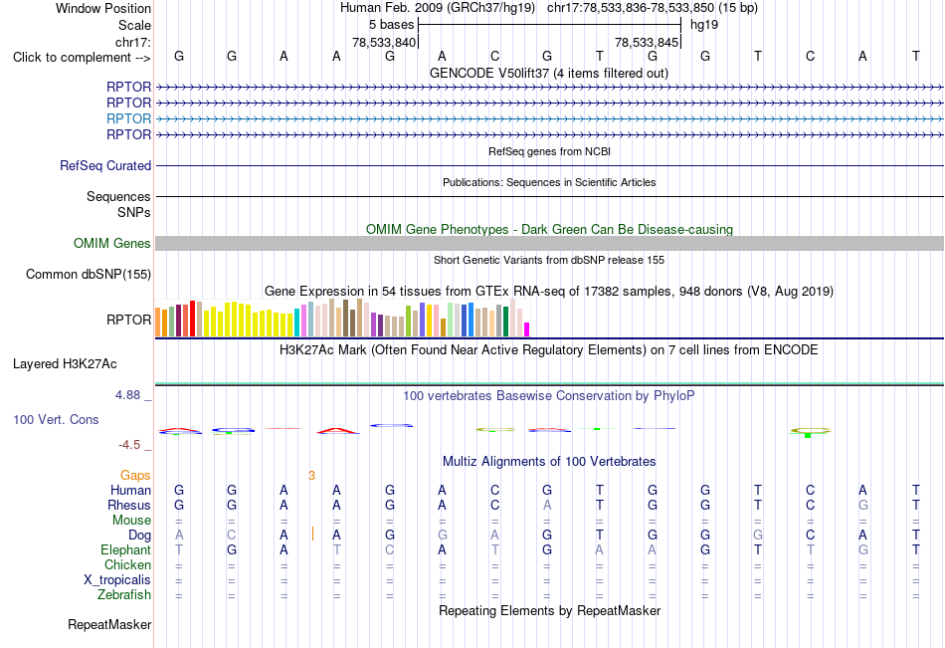
Task: Click the H3K27Ac Mark ENCODE track title
Action: click(x=549, y=350)
